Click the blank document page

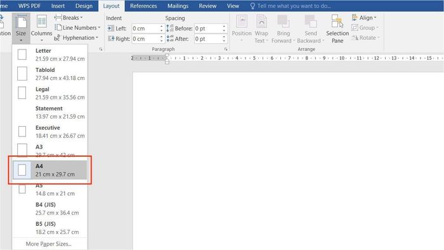pyautogui.click(x=288, y=161)
